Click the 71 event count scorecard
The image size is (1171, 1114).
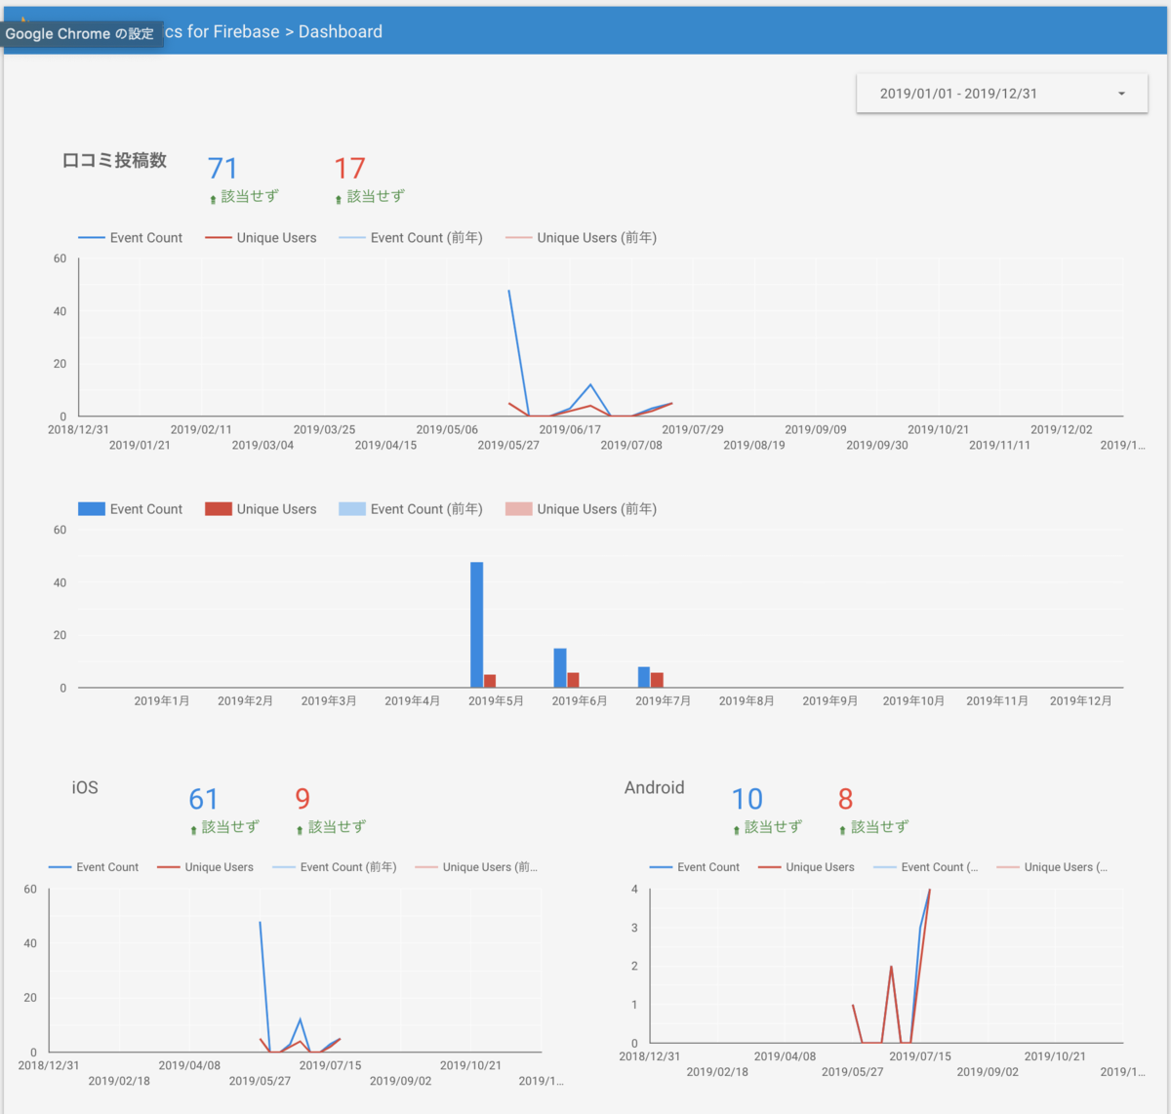point(223,169)
